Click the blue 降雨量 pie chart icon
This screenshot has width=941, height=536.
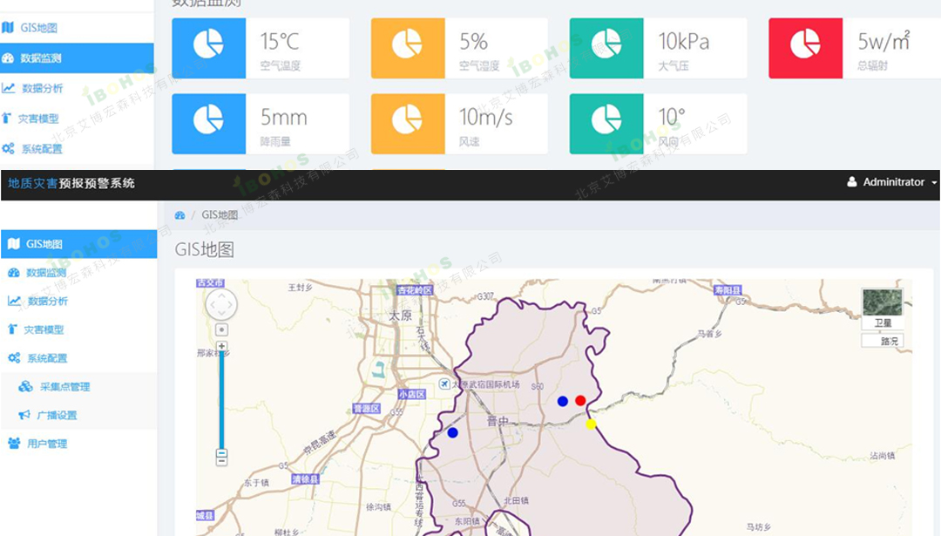point(209,124)
